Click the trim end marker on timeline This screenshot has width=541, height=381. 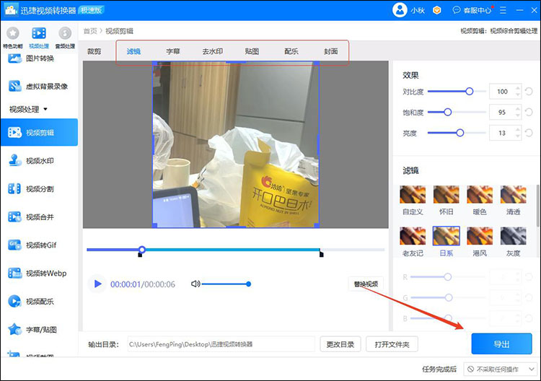tap(321, 254)
